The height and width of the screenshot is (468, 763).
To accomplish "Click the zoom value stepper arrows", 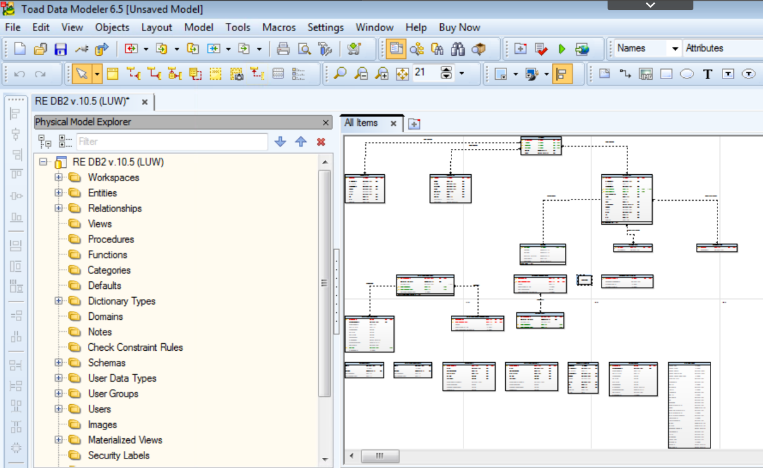I will pos(447,73).
